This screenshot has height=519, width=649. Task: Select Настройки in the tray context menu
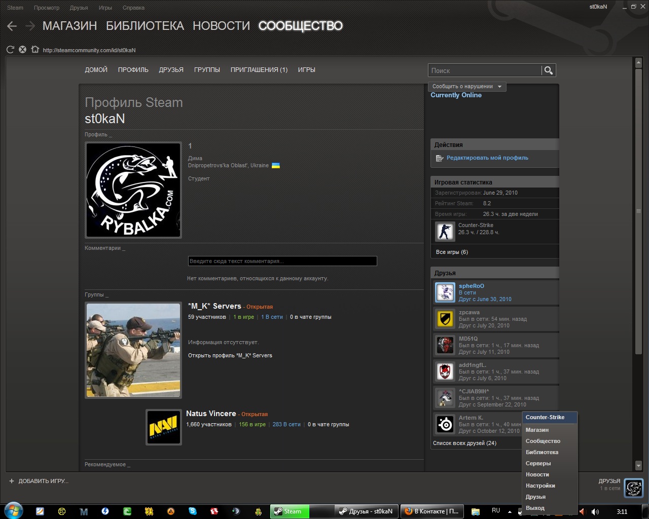[x=550, y=486]
